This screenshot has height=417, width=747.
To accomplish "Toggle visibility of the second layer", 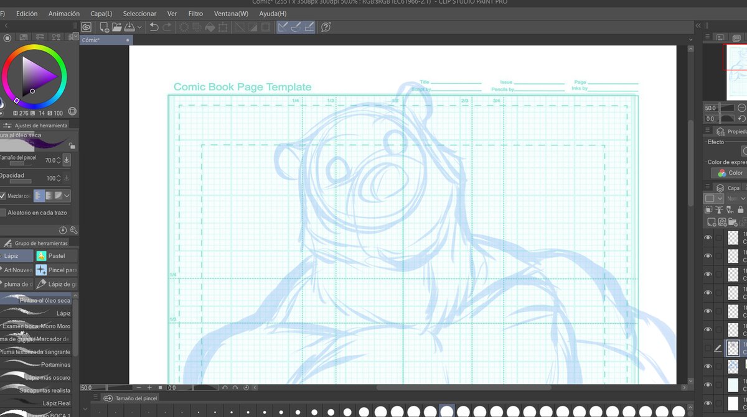I will tap(708, 255).
